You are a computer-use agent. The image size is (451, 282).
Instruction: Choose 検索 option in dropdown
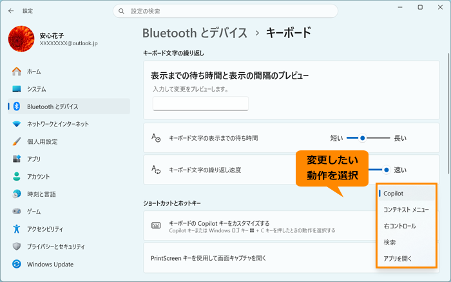[407, 243]
